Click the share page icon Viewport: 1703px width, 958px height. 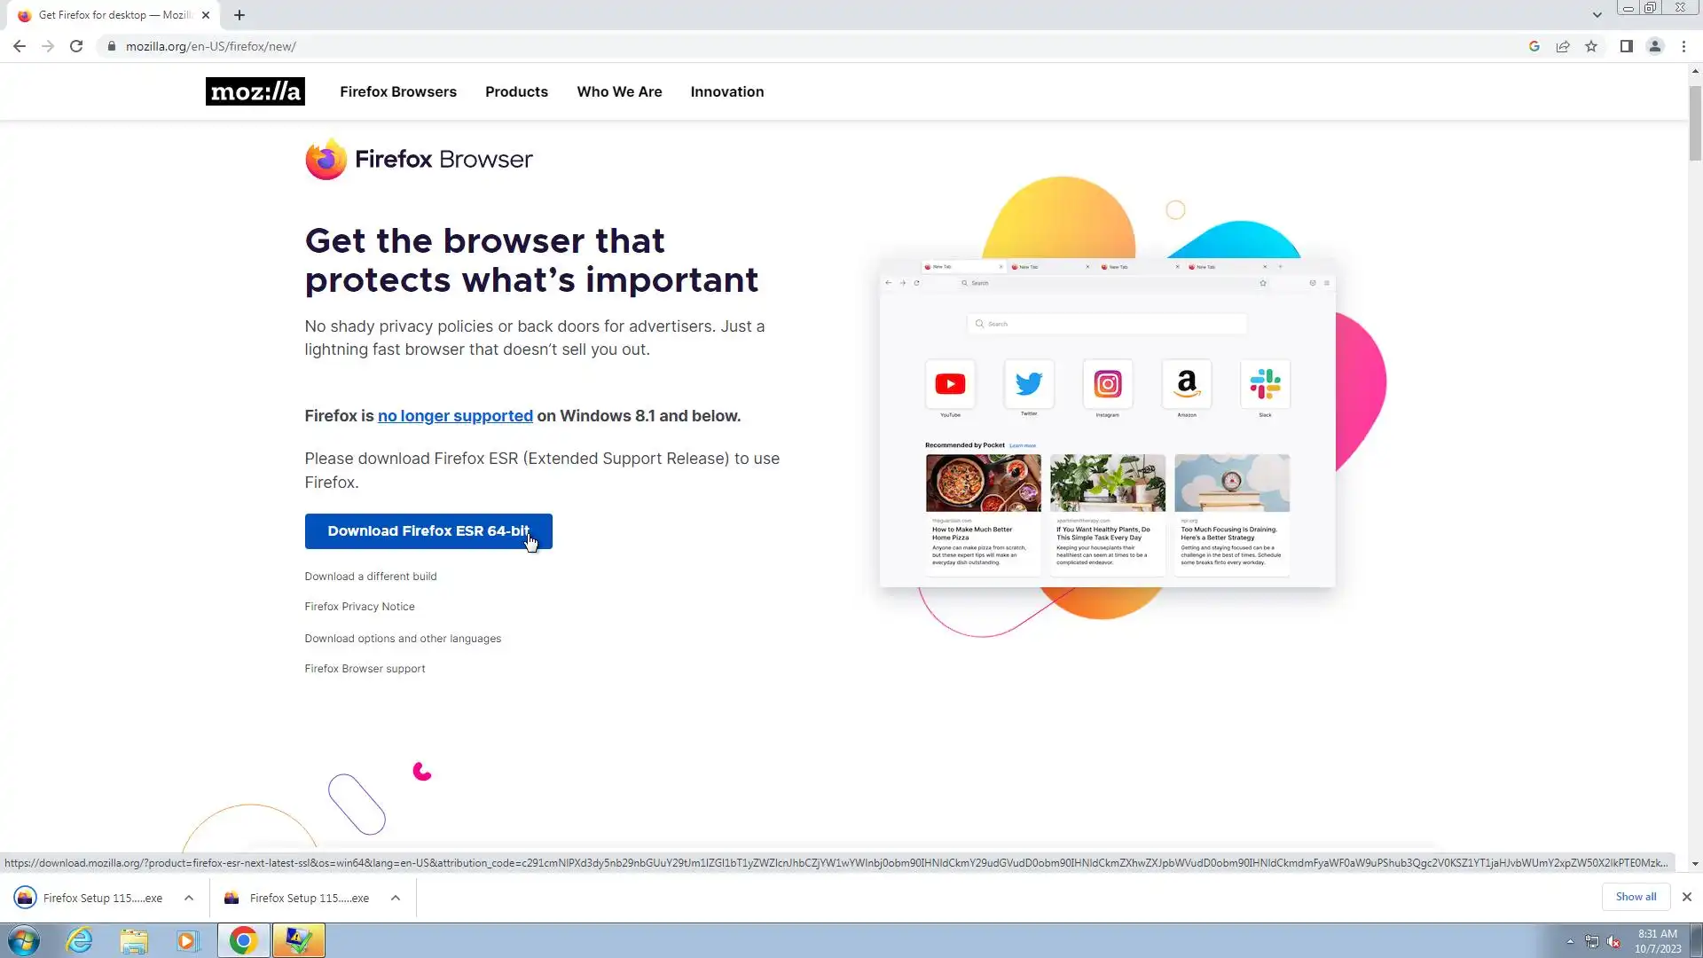pyautogui.click(x=1563, y=46)
